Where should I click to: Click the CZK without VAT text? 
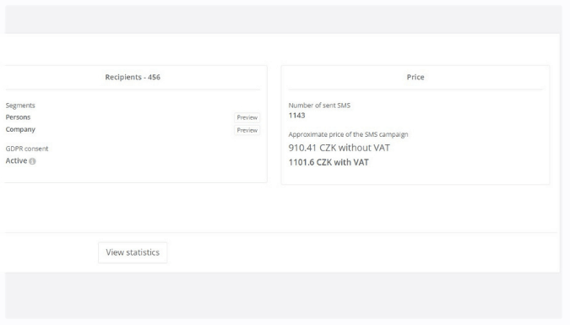point(355,148)
